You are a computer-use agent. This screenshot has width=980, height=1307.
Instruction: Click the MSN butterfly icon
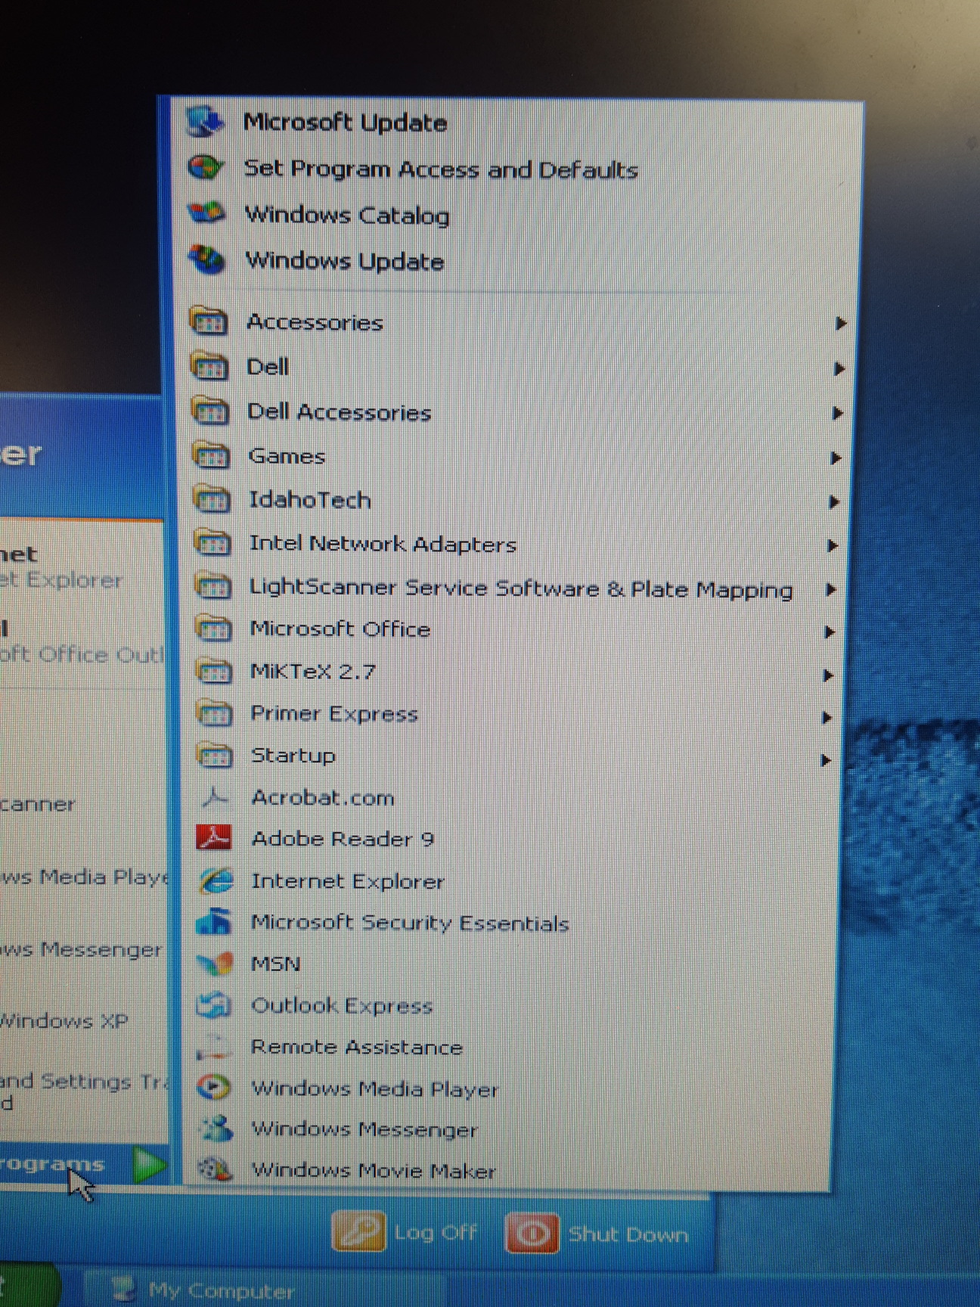click(x=214, y=964)
